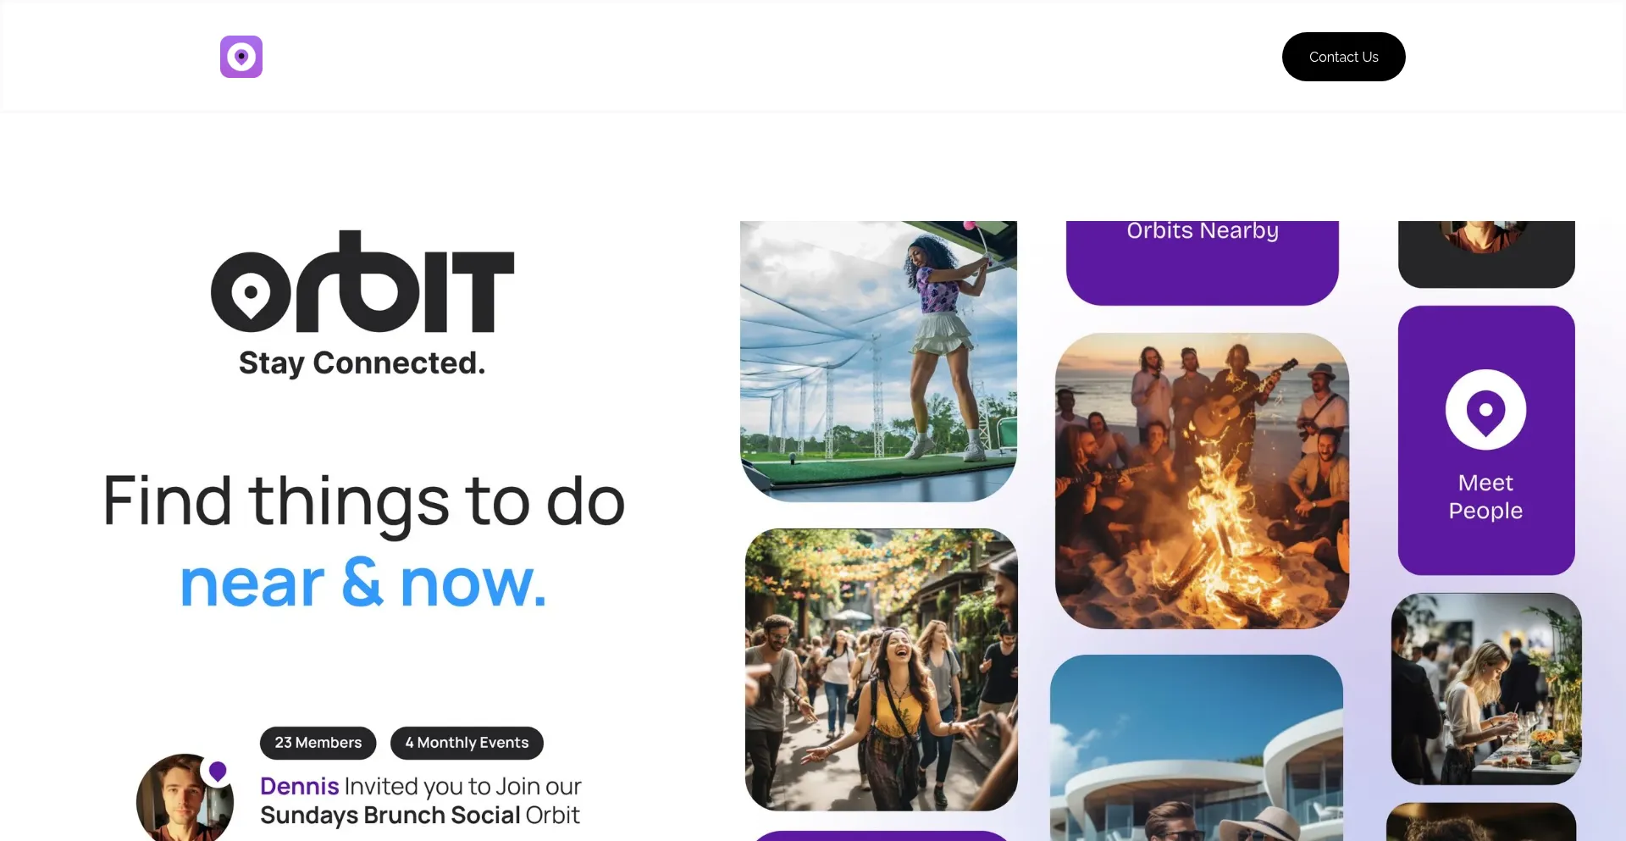
Task: Select the 23 Members badge
Action: click(318, 743)
